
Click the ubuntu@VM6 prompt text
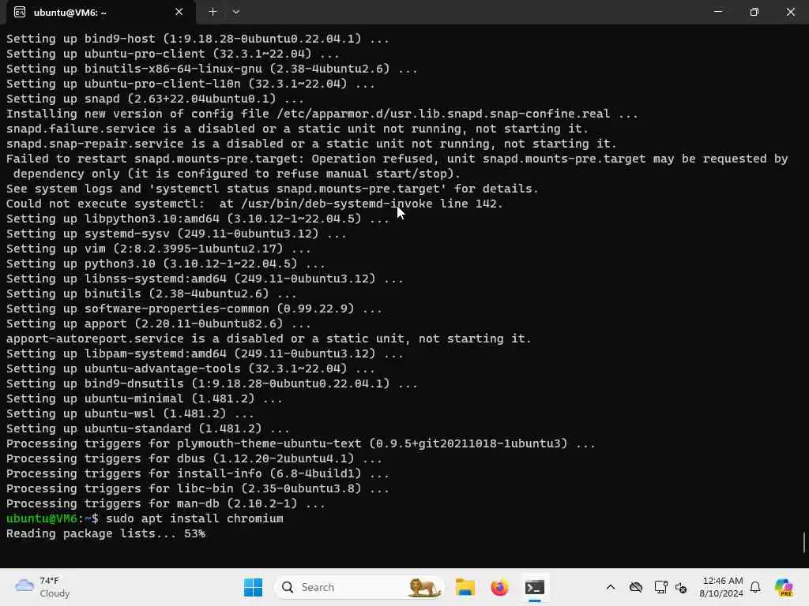coord(41,518)
